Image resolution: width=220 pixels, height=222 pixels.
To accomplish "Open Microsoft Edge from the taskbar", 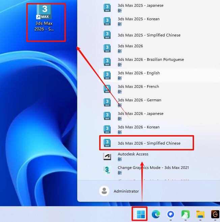I will (x=156, y=214).
